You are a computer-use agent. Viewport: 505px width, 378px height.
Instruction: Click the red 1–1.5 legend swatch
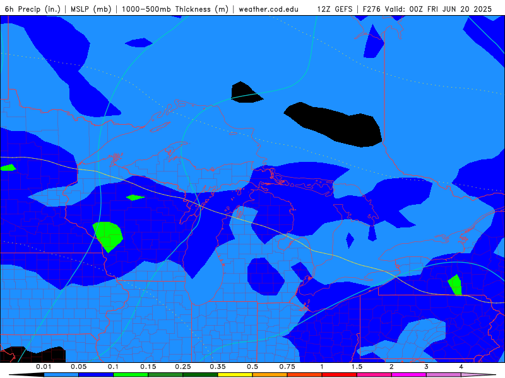(x=340, y=375)
